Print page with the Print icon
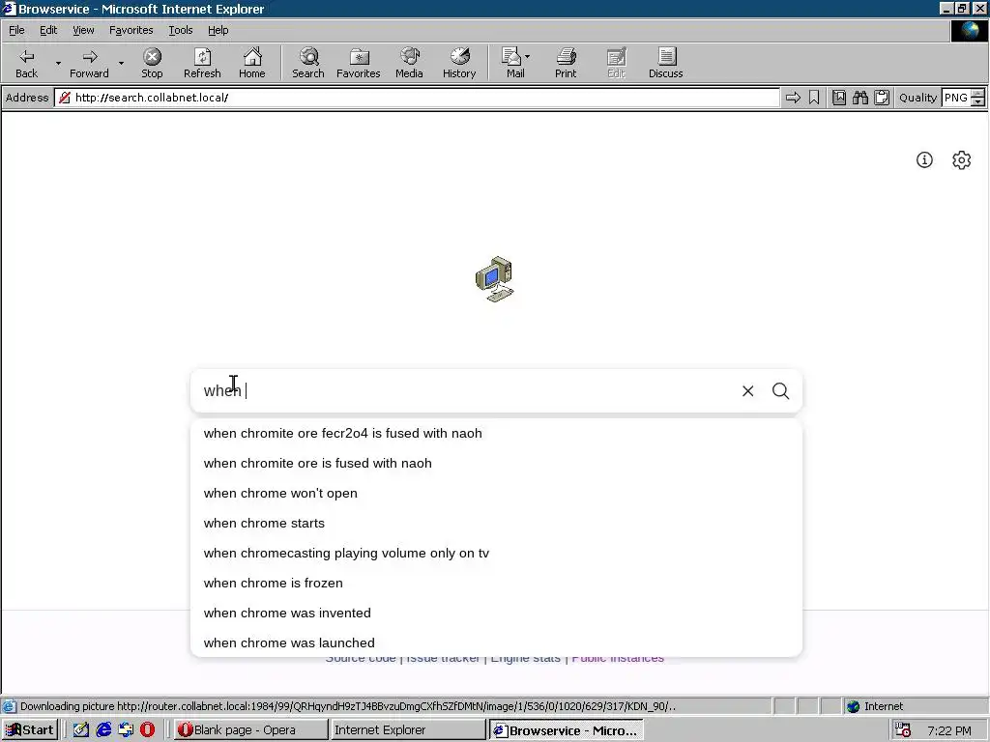This screenshot has width=990, height=742. [x=566, y=63]
